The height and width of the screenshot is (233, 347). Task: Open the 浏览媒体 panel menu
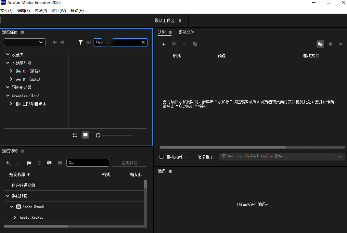click(22, 32)
